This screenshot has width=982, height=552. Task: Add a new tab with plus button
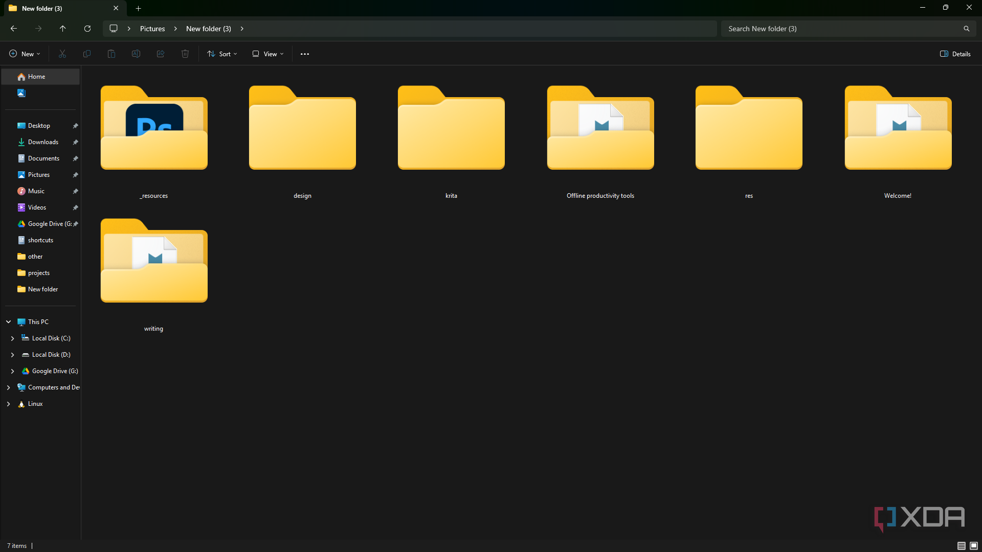[x=138, y=8]
